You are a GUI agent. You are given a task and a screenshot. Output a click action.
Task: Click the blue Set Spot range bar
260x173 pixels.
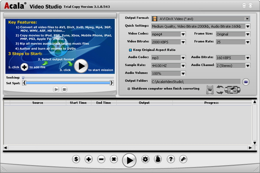[68, 83]
